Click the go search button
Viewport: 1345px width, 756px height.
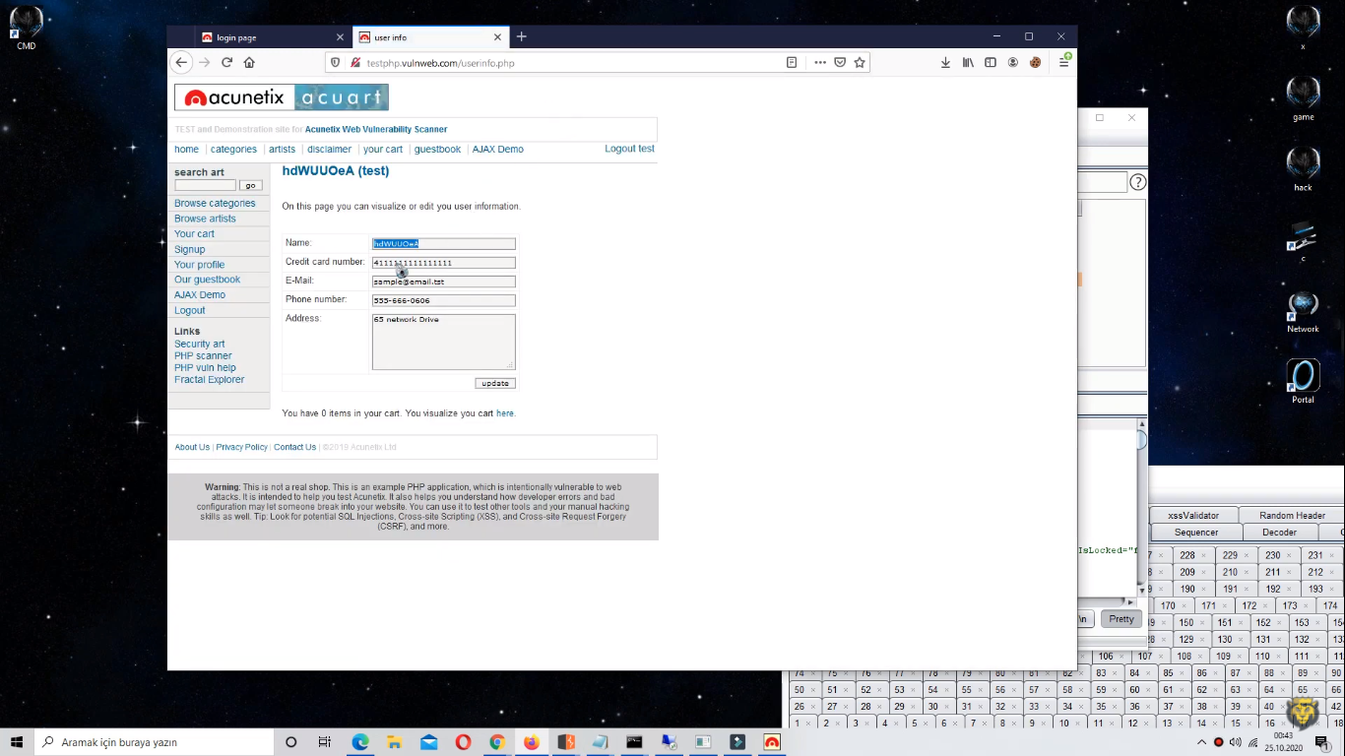tap(250, 185)
